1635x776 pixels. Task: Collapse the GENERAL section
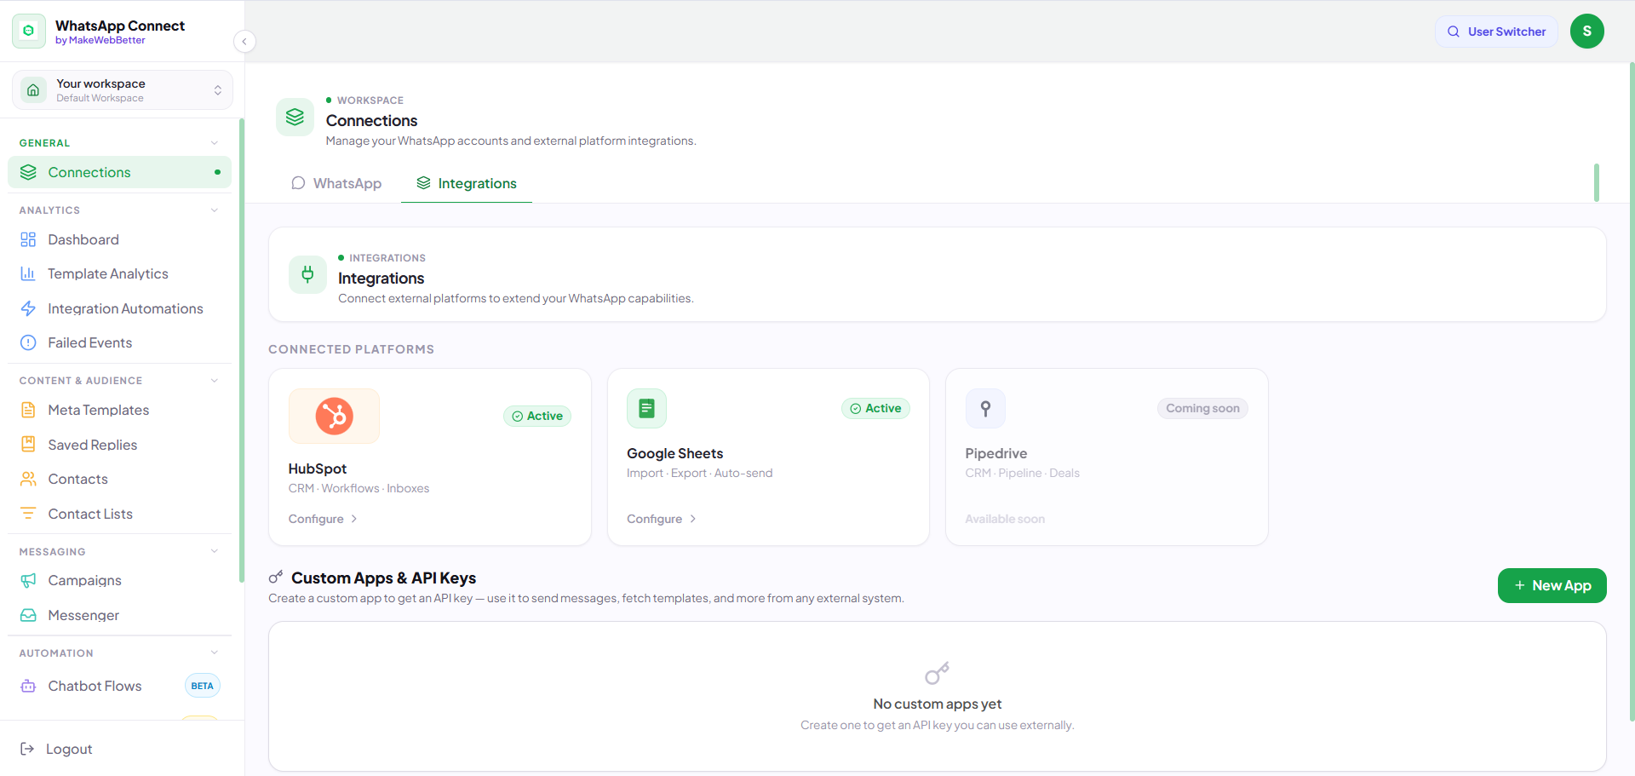pos(215,143)
